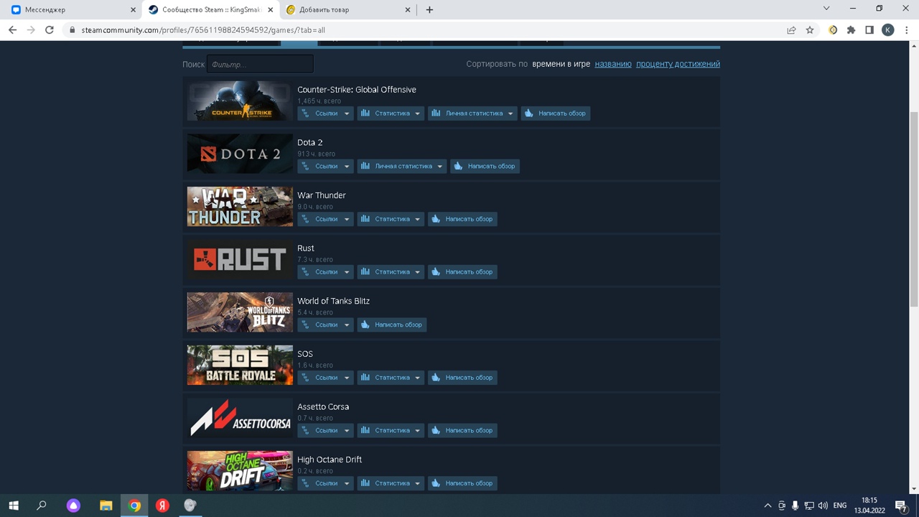Expand Counter-Strike Личная статистика dropdown
The height and width of the screenshot is (517, 919).
472,113
